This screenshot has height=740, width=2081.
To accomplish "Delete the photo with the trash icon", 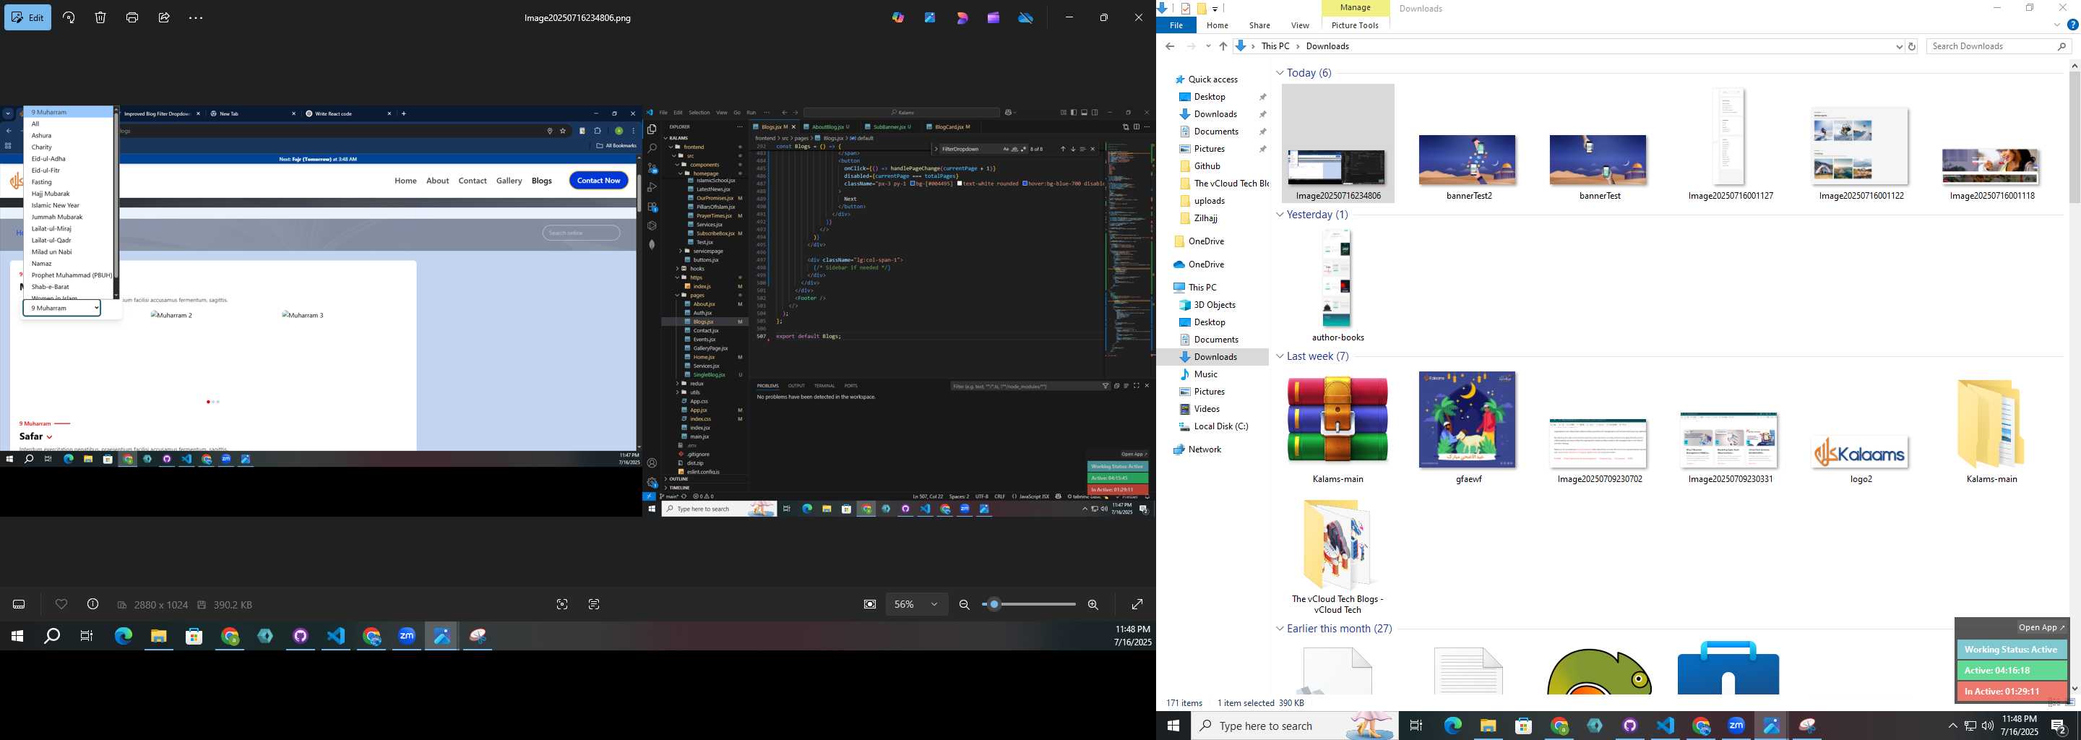I will (x=100, y=17).
